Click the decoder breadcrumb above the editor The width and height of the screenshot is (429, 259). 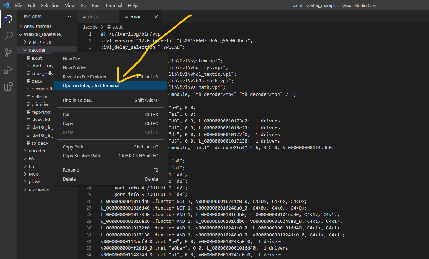click(90, 26)
